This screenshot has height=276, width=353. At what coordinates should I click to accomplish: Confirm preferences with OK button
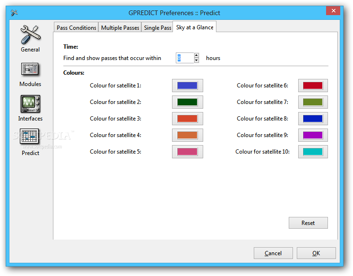point(316,253)
